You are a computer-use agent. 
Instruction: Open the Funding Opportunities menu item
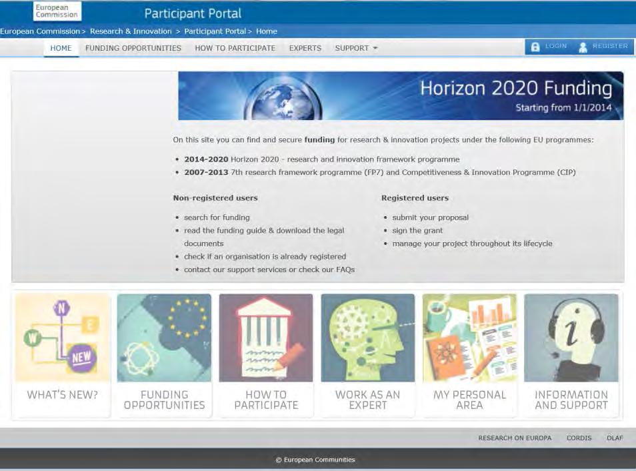point(133,48)
